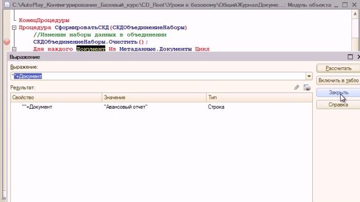Screen dimensions: 360x202
Task: Maximize the Выражение dialog
Action: click(350, 57)
